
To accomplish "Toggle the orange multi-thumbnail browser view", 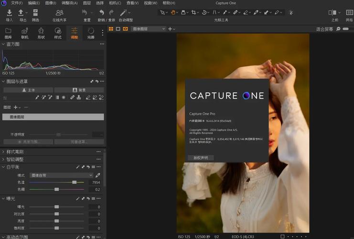I will tap(111, 29).
